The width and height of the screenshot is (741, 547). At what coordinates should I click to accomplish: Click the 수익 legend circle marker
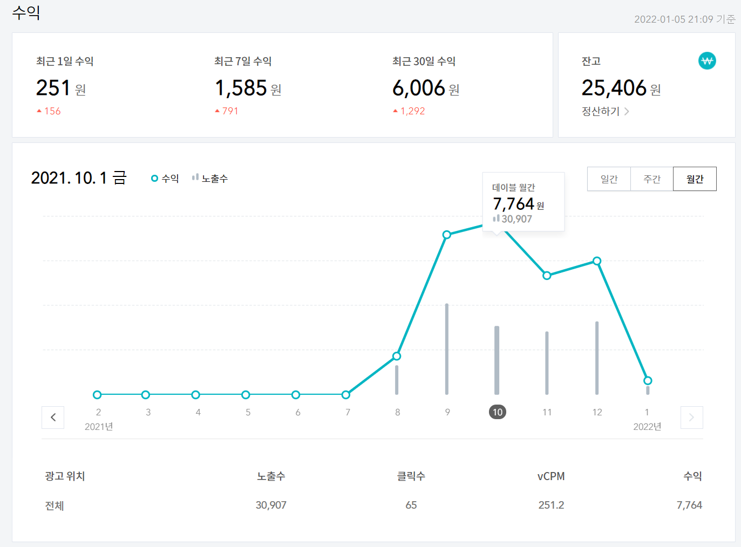point(154,179)
